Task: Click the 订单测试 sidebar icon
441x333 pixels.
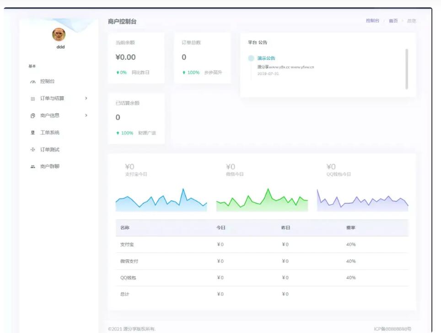Action: 33,150
